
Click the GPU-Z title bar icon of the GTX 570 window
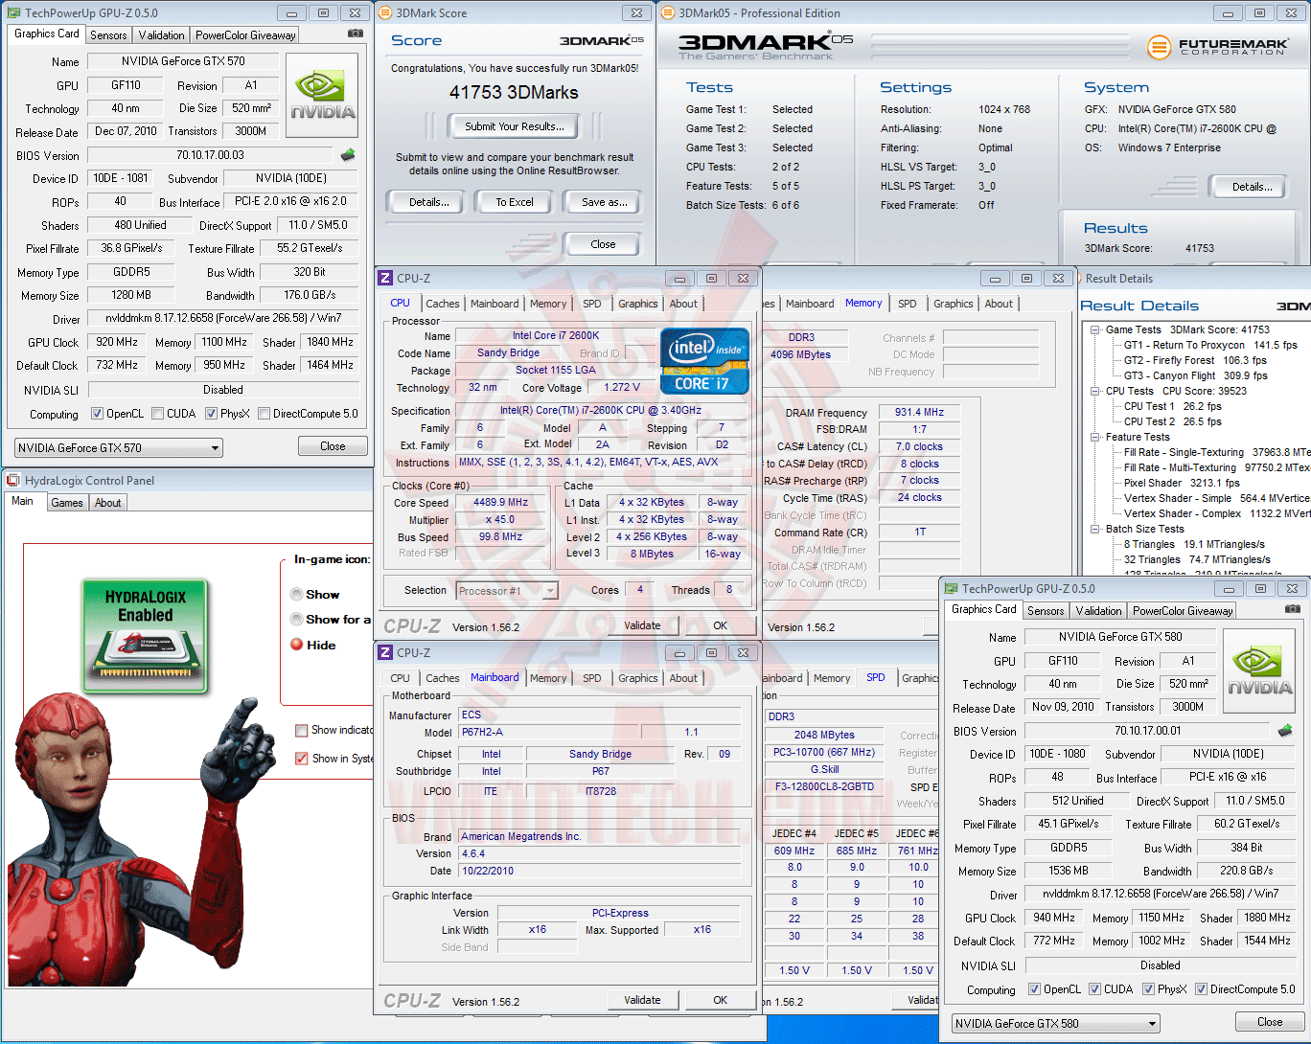pyautogui.click(x=13, y=13)
